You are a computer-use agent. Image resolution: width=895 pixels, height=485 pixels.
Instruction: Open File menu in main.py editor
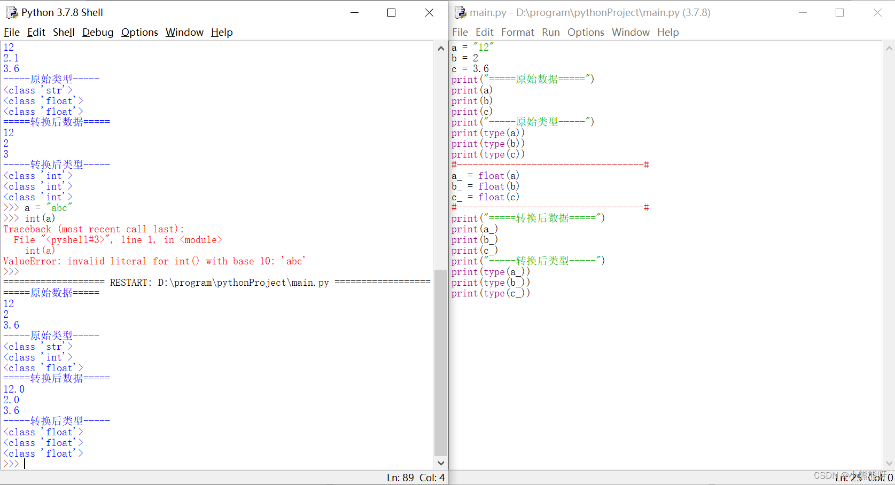[x=460, y=33]
